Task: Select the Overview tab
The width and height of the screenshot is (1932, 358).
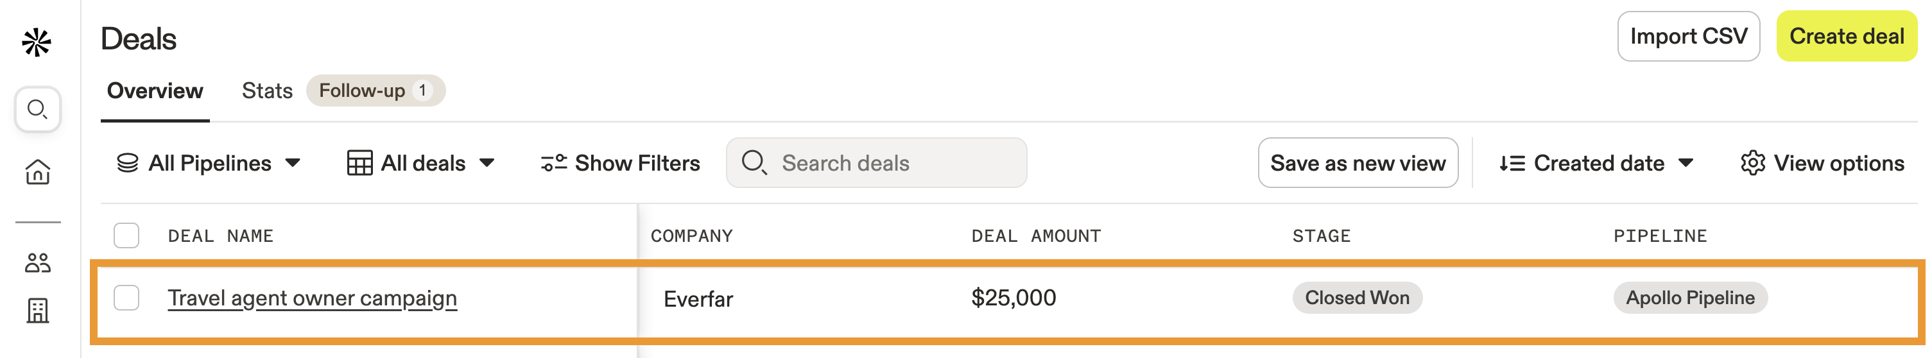Action: 155,90
